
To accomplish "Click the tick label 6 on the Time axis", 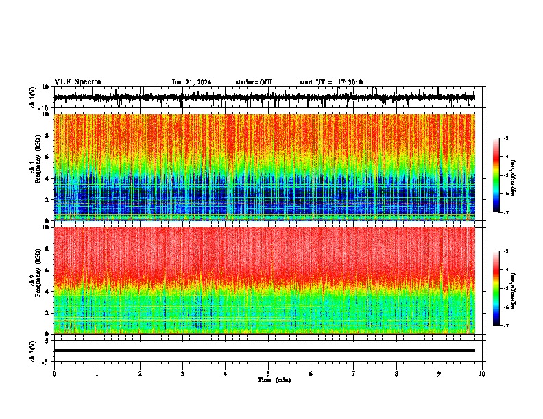I will click(311, 374).
